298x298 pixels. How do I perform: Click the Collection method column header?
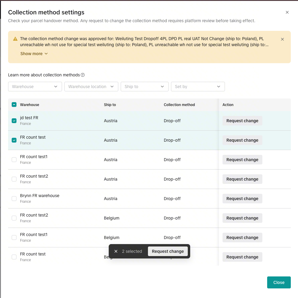[x=179, y=105]
